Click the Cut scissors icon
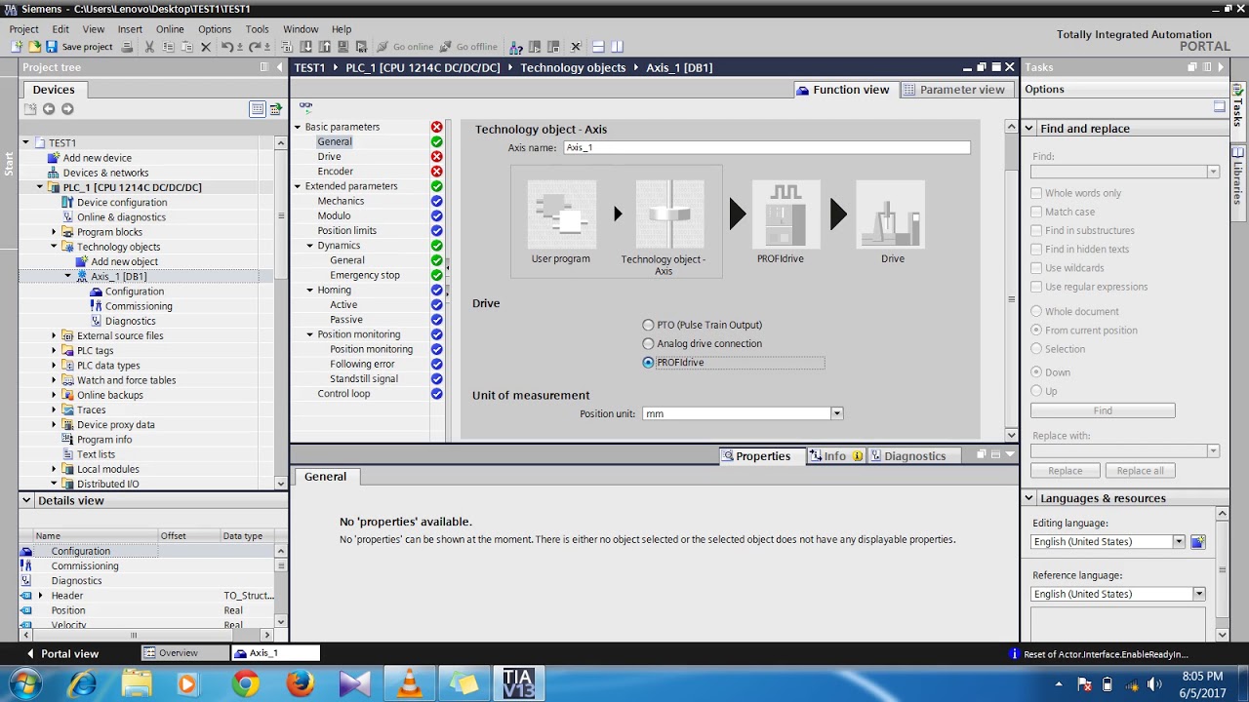 pos(149,47)
